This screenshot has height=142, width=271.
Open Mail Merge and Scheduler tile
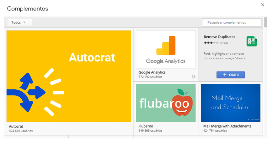tap(230, 103)
